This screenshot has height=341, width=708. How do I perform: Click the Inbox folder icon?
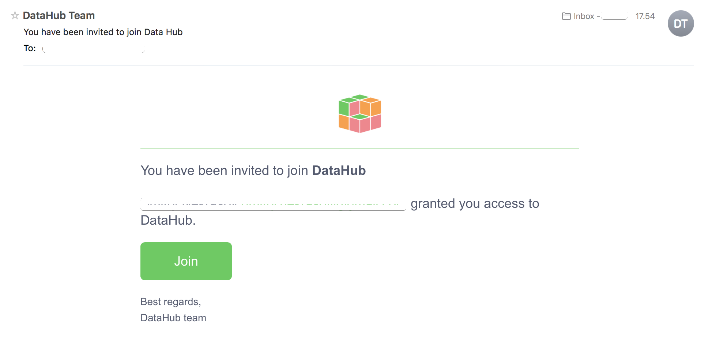[x=566, y=16]
